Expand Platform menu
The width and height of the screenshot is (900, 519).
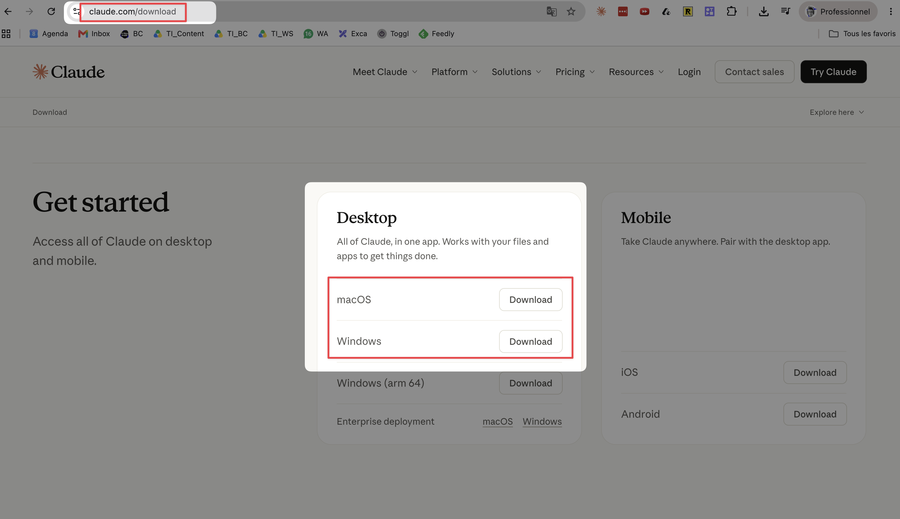[x=455, y=72]
